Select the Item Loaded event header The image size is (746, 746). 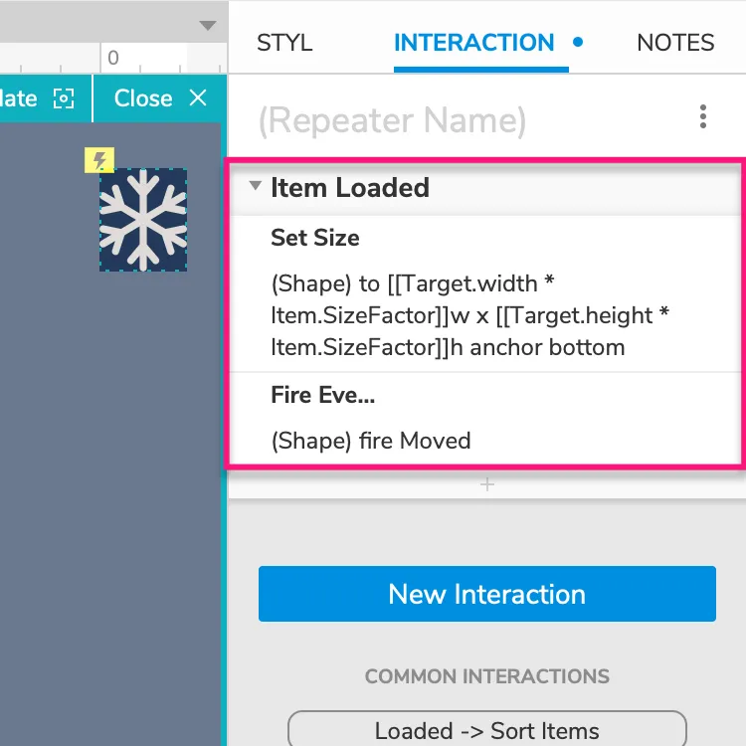(350, 188)
